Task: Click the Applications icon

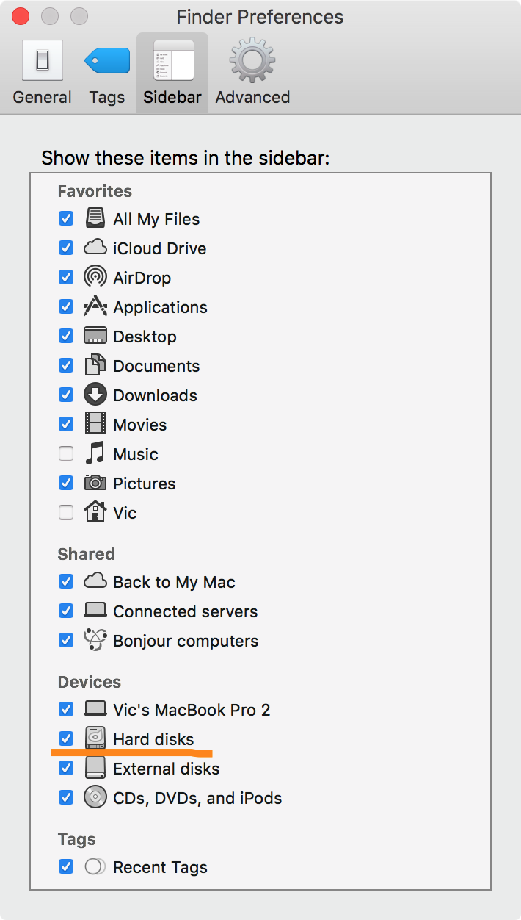Action: [95, 306]
